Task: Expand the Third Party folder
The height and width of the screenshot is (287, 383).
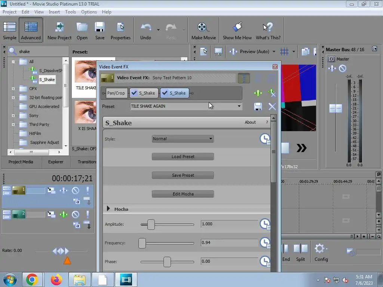Action: coord(13,124)
